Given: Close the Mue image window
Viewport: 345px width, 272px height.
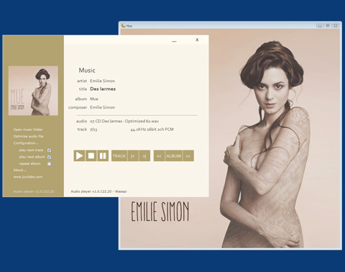Looking at the screenshot, I should 336,26.
